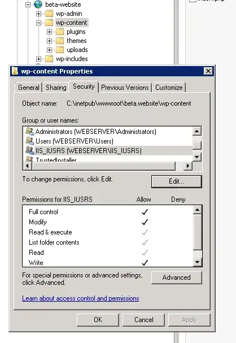Screen dimensions: 236x343
Task: Expand the wp-includes tree node
Action: [x=39, y=59]
